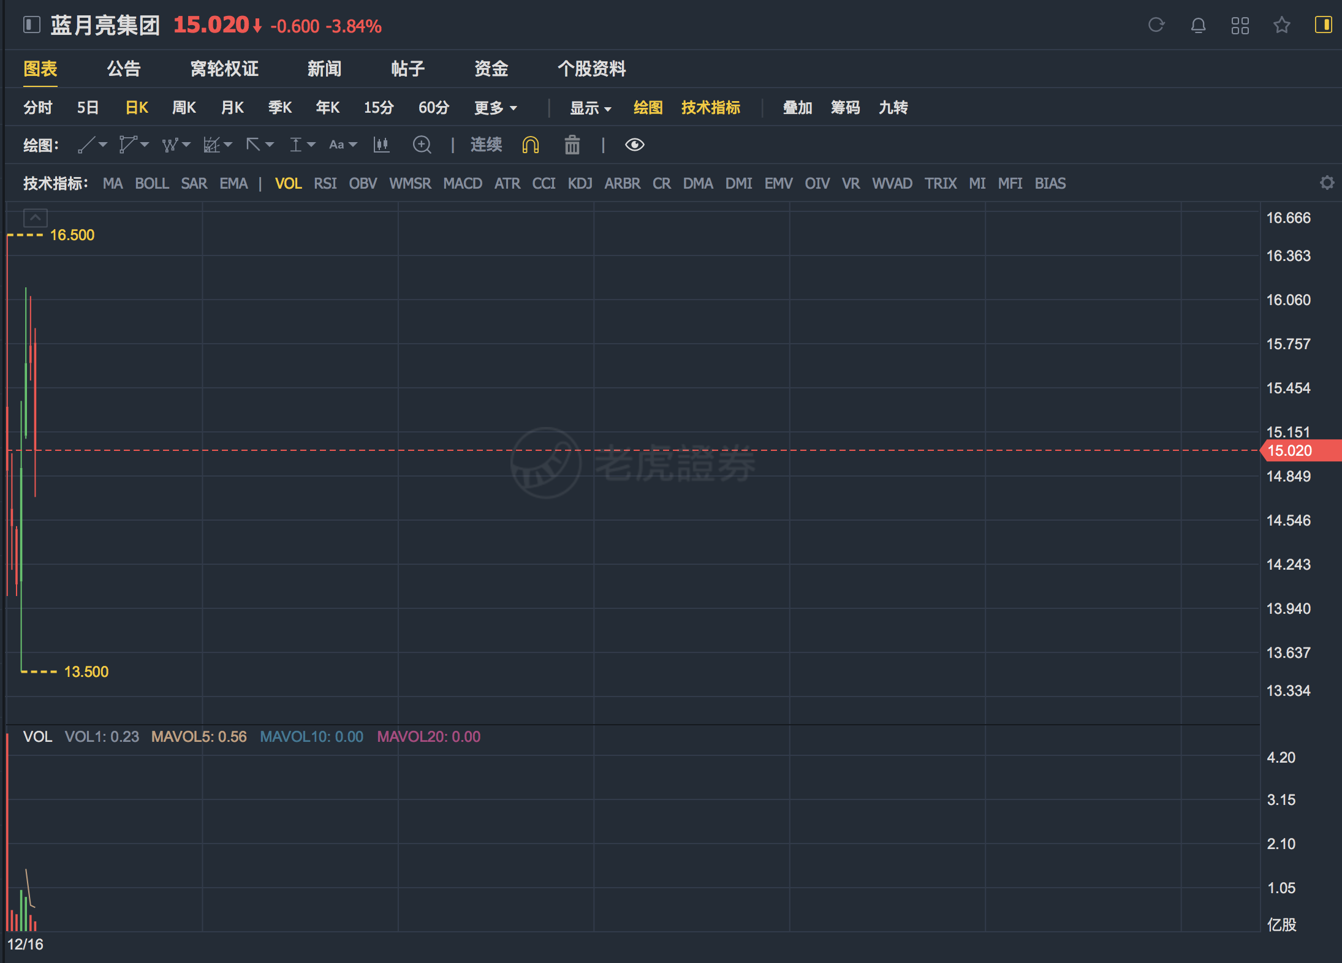The width and height of the screenshot is (1342, 963).
Task: Switch to the 帖子 tab
Action: click(x=408, y=69)
